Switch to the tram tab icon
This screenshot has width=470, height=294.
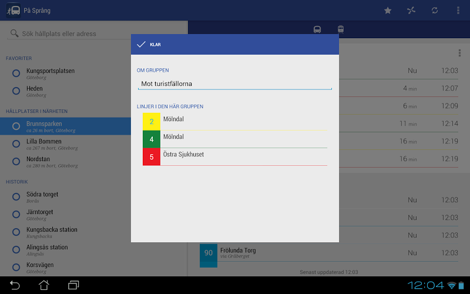pos(341,29)
